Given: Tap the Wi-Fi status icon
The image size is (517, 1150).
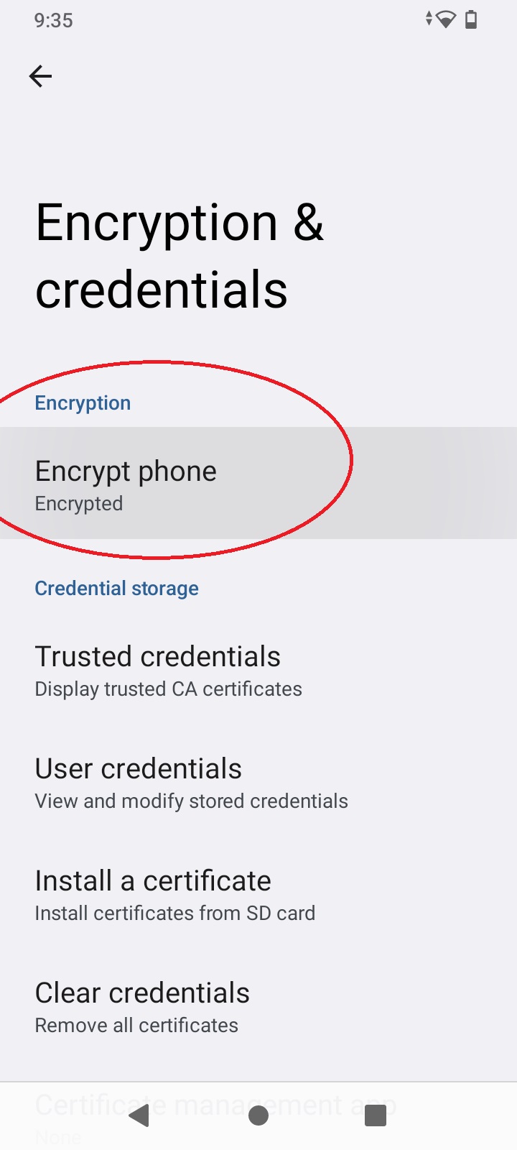Looking at the screenshot, I should (444, 19).
